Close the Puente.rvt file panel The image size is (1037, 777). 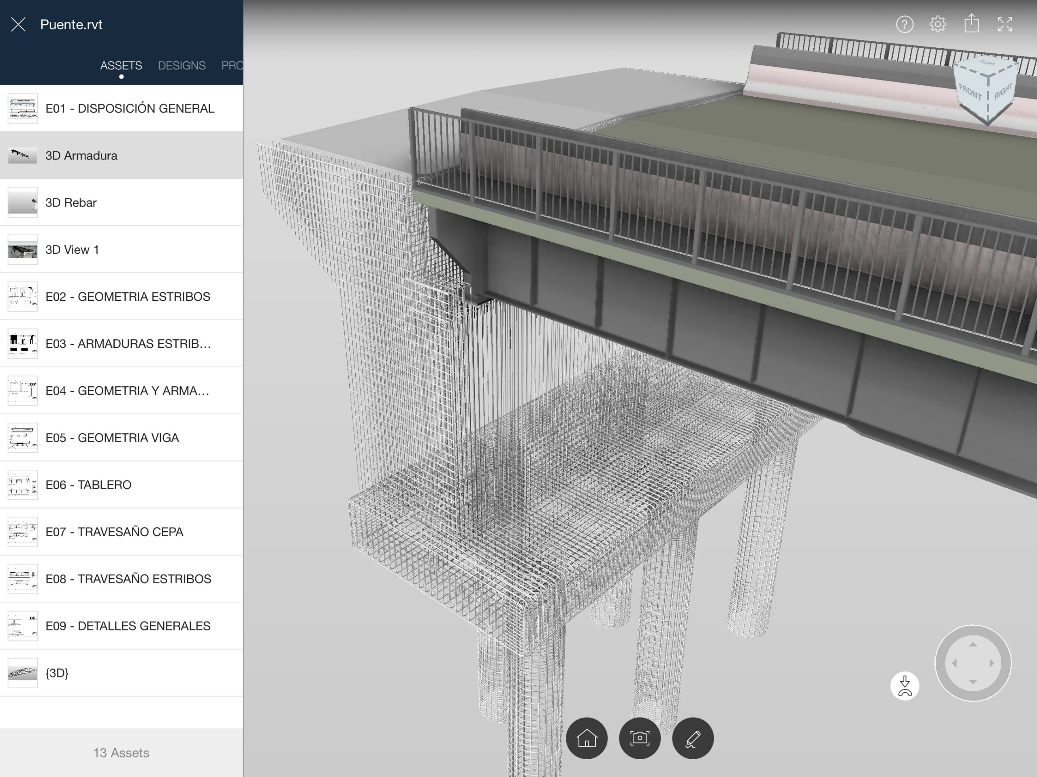(18, 24)
